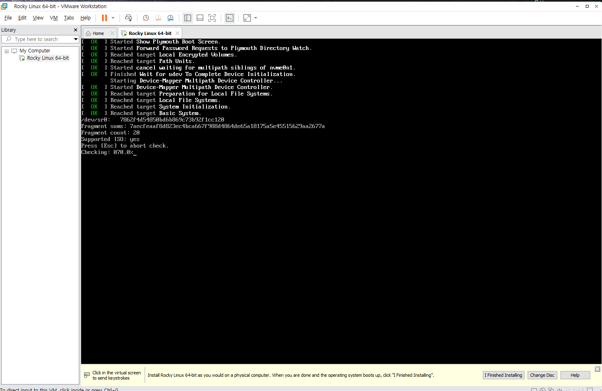This screenshot has height=391, width=602.
Task: Click the VMware Workstation title bar app icon
Action: click(x=4, y=6)
